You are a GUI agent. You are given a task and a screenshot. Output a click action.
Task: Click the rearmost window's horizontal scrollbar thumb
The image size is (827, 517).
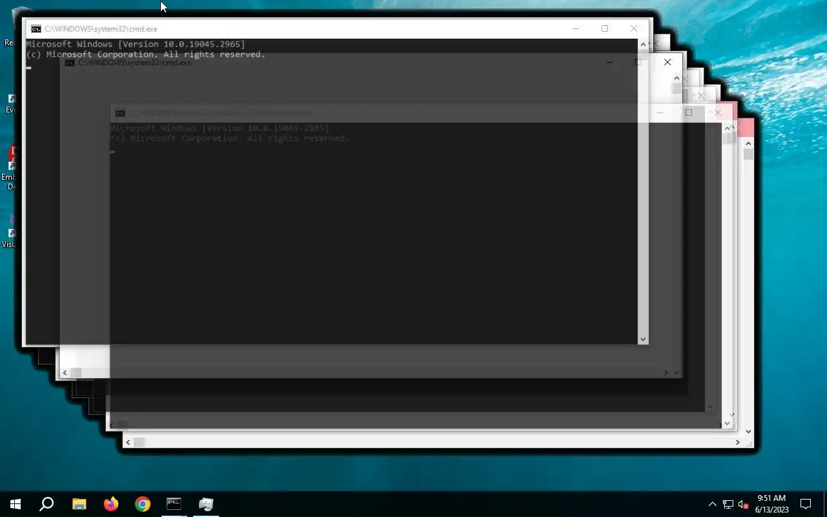pos(139,442)
